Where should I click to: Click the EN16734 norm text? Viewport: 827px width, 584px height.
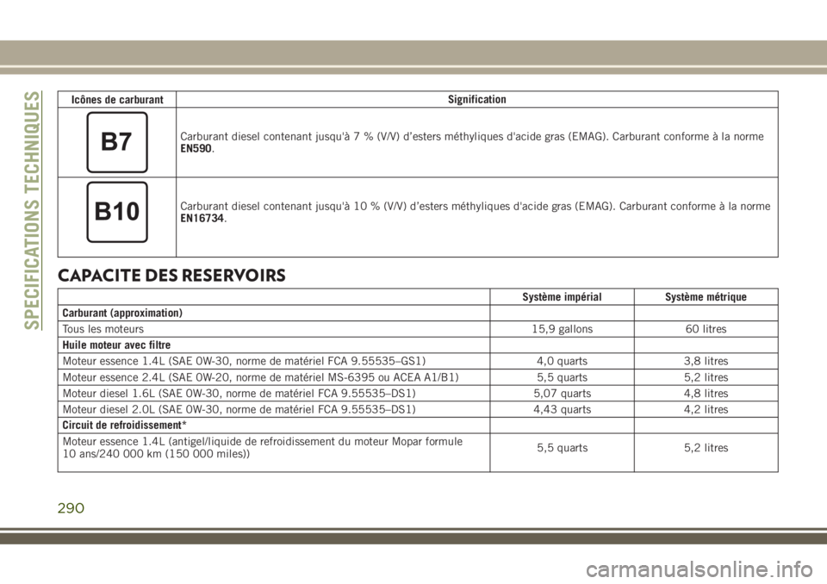coord(202,219)
